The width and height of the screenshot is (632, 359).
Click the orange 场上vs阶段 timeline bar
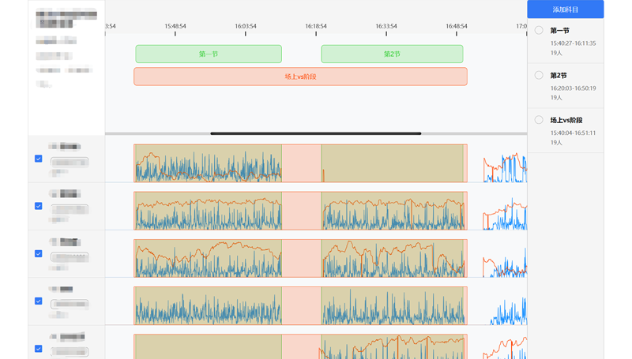[300, 77]
